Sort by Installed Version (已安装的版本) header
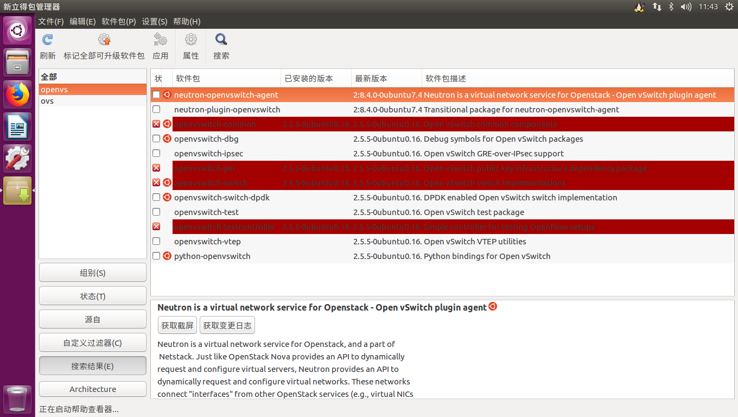The height and width of the screenshot is (417, 738). pyautogui.click(x=316, y=78)
